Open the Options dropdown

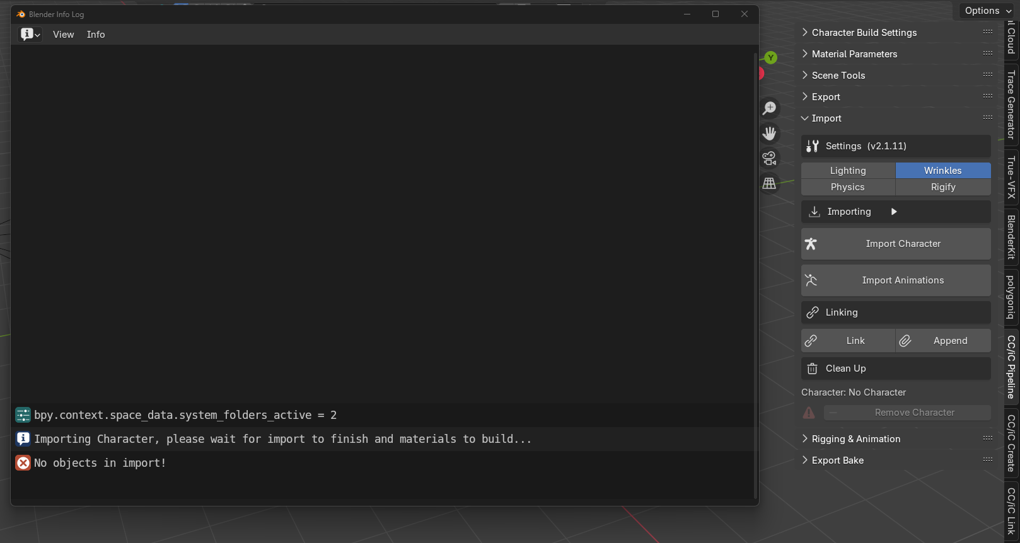[x=988, y=11]
